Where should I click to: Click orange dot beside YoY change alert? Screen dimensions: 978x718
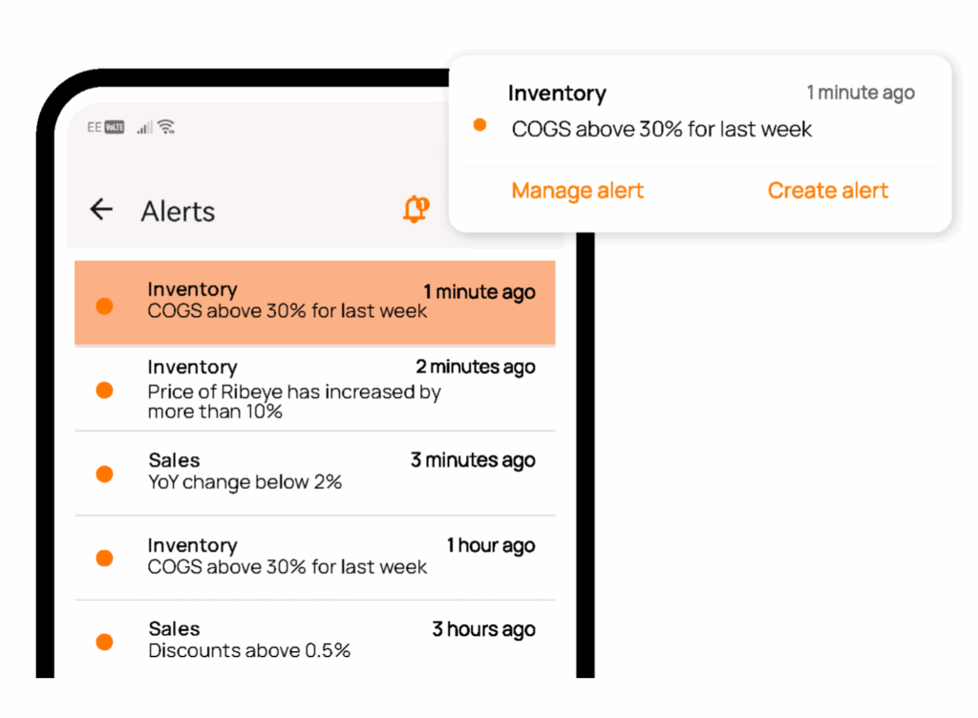105,474
